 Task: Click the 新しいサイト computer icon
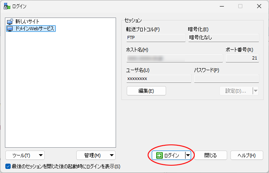pos(10,22)
